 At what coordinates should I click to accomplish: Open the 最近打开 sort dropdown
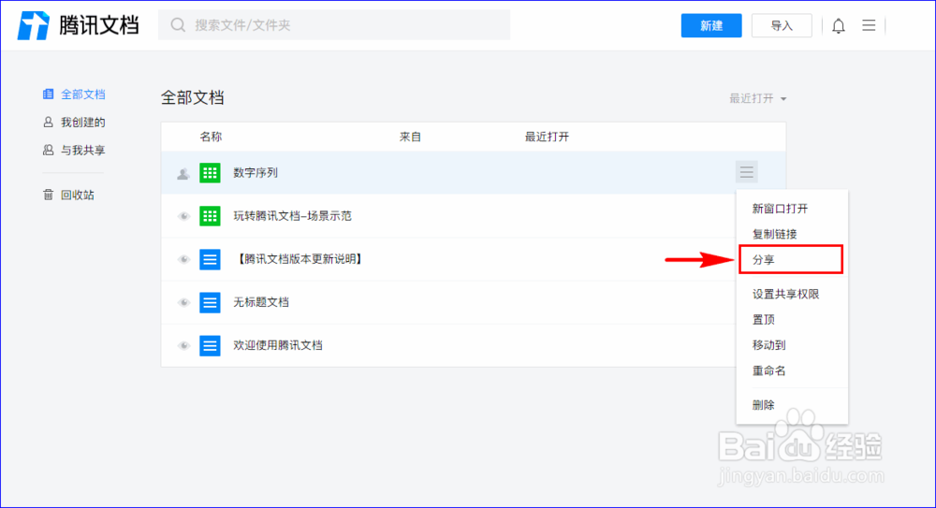point(757,98)
